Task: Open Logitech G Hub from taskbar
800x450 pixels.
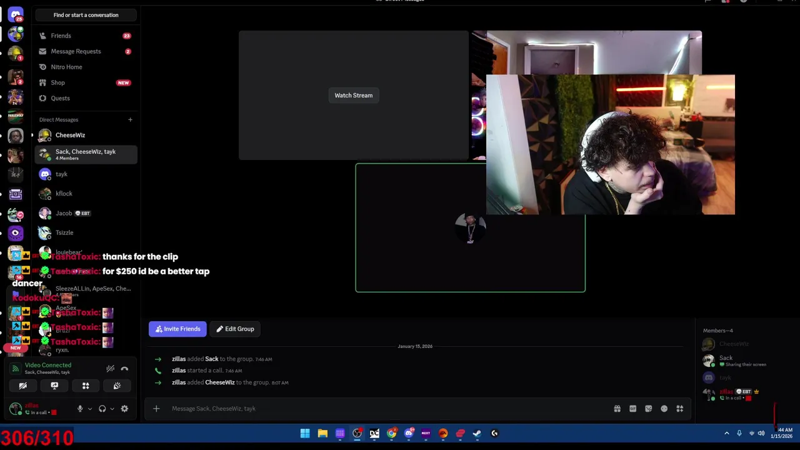Action: (x=494, y=433)
